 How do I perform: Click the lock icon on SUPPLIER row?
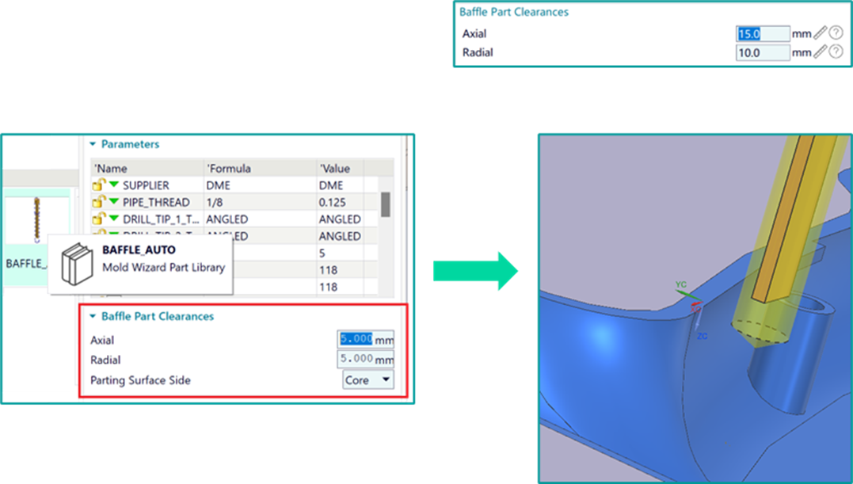pyautogui.click(x=99, y=185)
